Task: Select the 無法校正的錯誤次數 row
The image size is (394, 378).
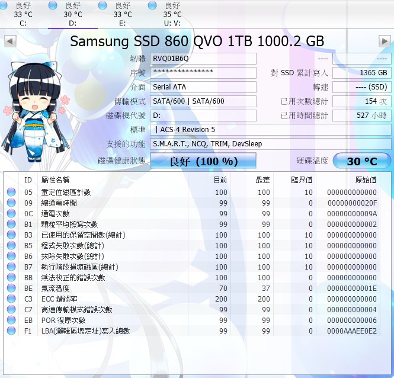Action: click(x=192, y=278)
